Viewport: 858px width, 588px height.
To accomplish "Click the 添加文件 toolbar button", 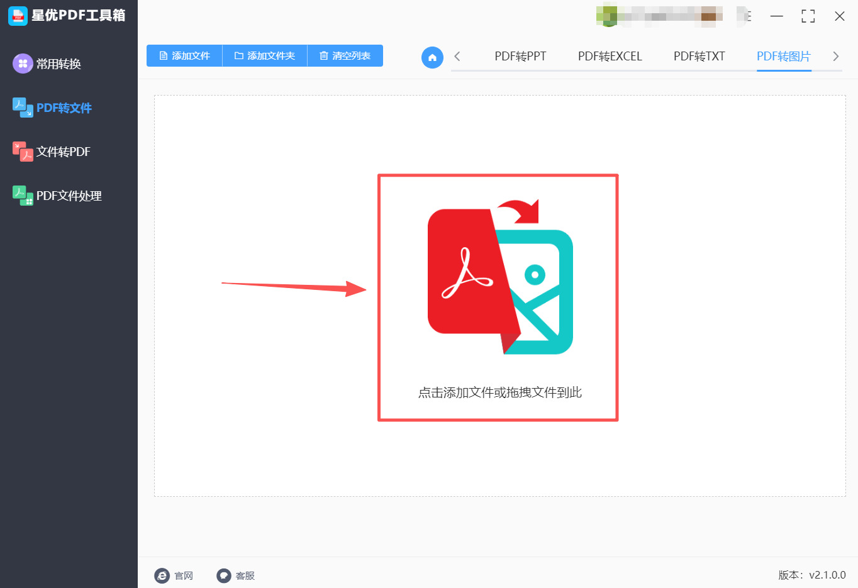I will (184, 56).
